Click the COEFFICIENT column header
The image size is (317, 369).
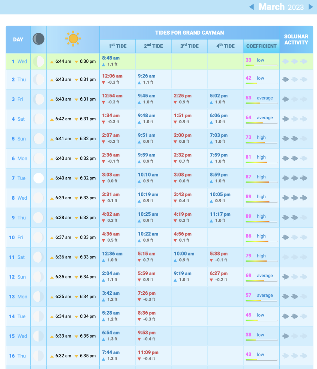tap(262, 46)
